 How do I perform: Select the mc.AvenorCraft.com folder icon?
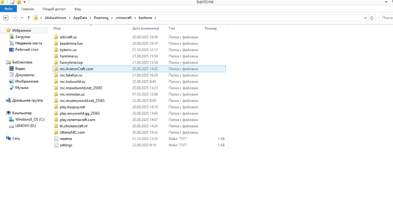[56, 68]
